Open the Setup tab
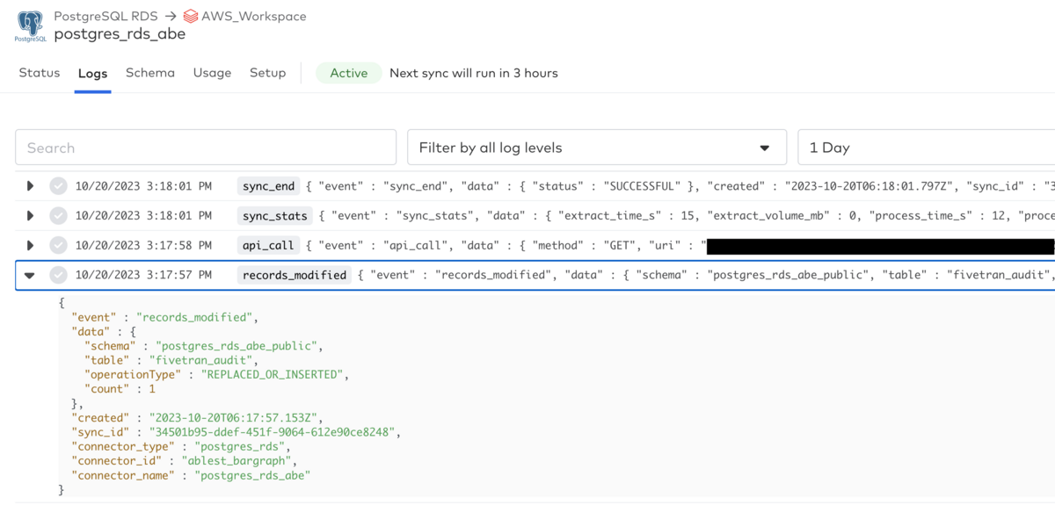Screen dimensions: 1055x505 pyautogui.click(x=267, y=73)
